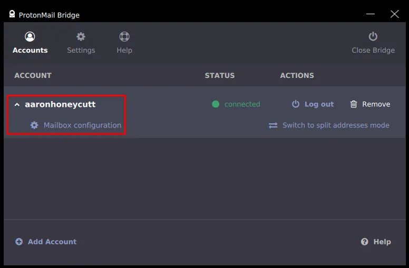The image size is (409, 268).
Task: Click the ACCOUNT column header
Action: tap(33, 75)
